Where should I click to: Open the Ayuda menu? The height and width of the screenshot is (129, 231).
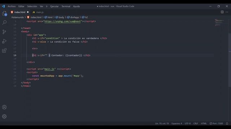click(x=76, y=6)
